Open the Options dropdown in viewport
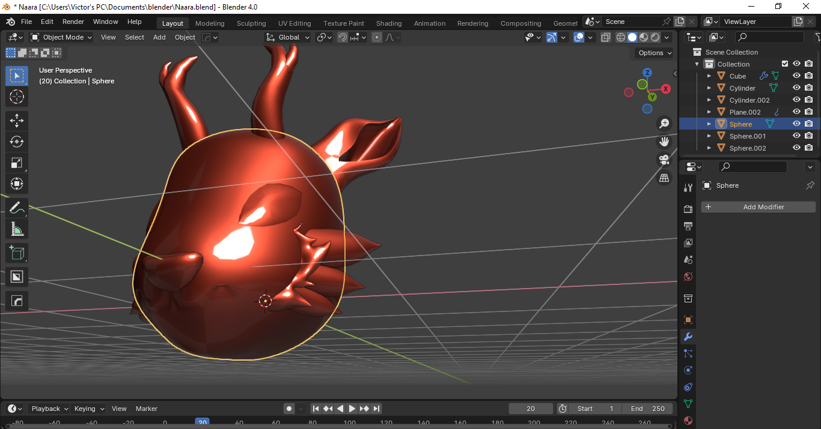 pyautogui.click(x=655, y=53)
